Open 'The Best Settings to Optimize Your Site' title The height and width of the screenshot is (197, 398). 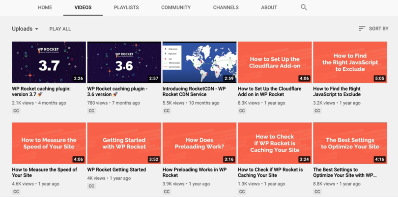click(345, 172)
